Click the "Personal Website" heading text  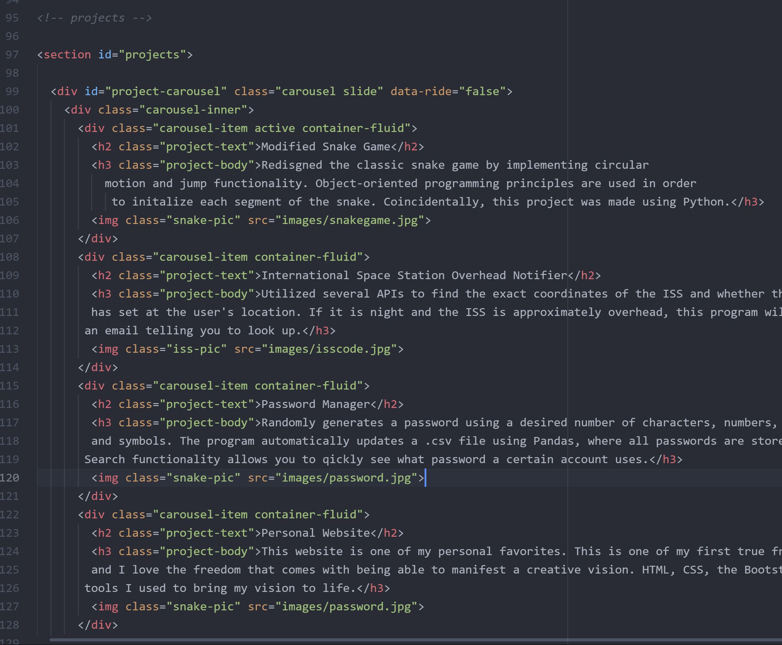point(315,533)
